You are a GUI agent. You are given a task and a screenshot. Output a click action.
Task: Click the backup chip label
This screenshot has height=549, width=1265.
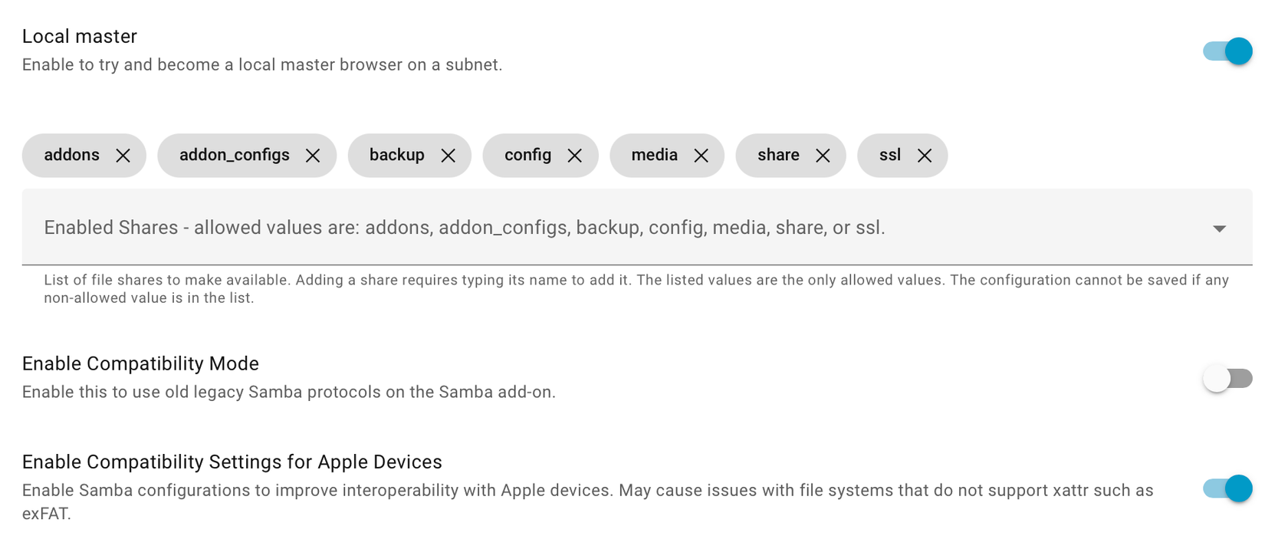point(396,155)
